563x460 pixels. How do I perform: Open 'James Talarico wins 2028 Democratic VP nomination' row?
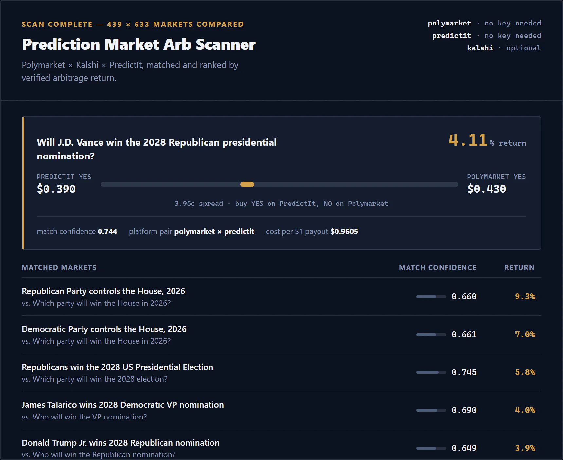click(281, 410)
